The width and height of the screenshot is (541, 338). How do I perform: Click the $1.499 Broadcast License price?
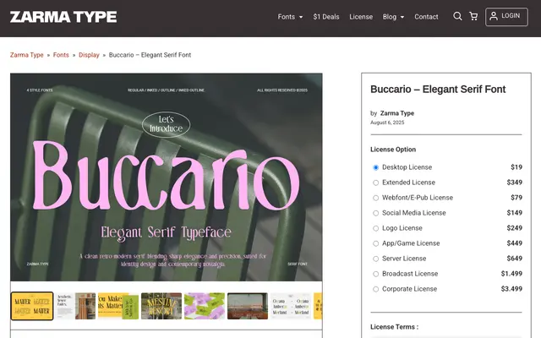click(511, 274)
